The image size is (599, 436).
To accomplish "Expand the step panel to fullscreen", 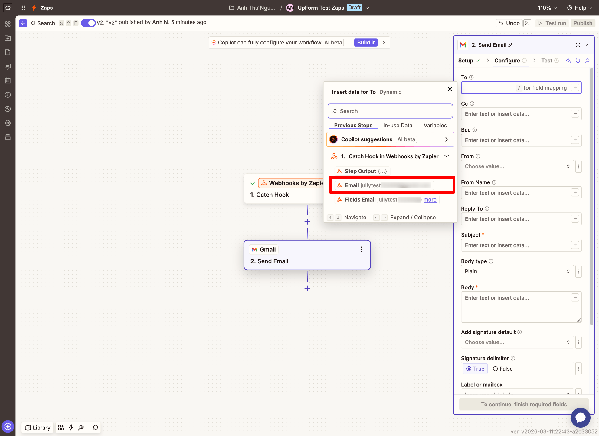I will pos(578,45).
